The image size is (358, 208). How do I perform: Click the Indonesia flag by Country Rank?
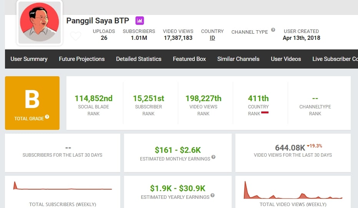point(265,112)
